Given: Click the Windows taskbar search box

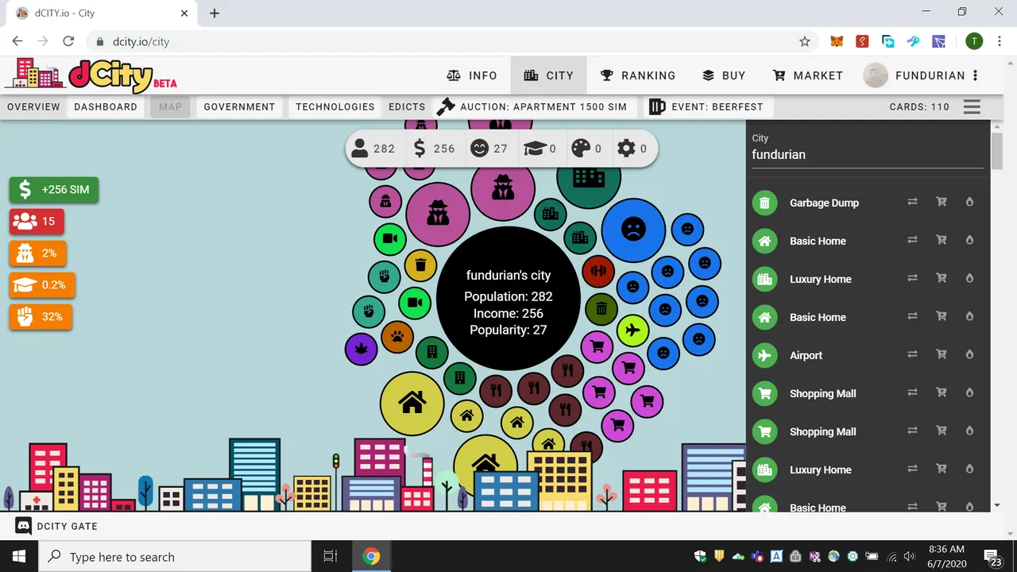Looking at the screenshot, I should [x=175, y=556].
